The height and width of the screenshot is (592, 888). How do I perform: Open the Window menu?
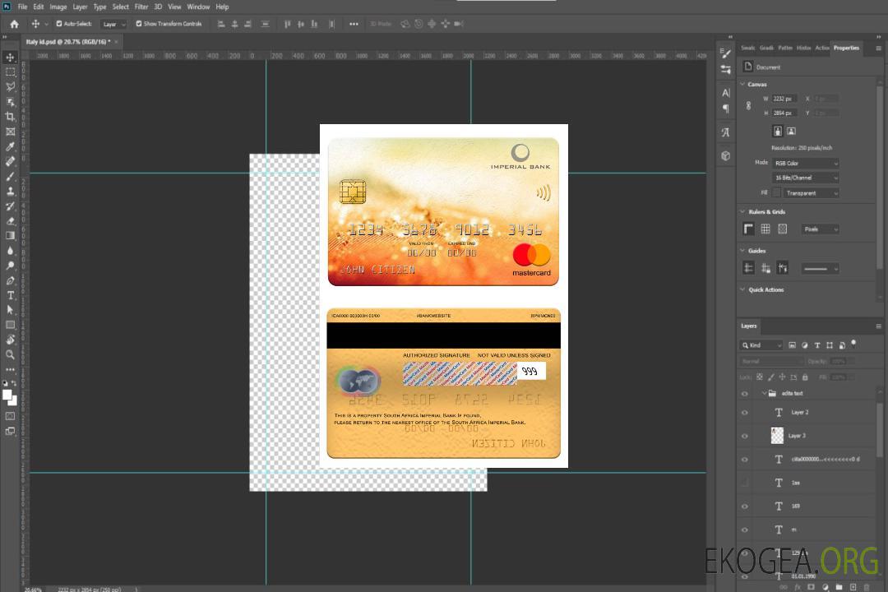(198, 7)
